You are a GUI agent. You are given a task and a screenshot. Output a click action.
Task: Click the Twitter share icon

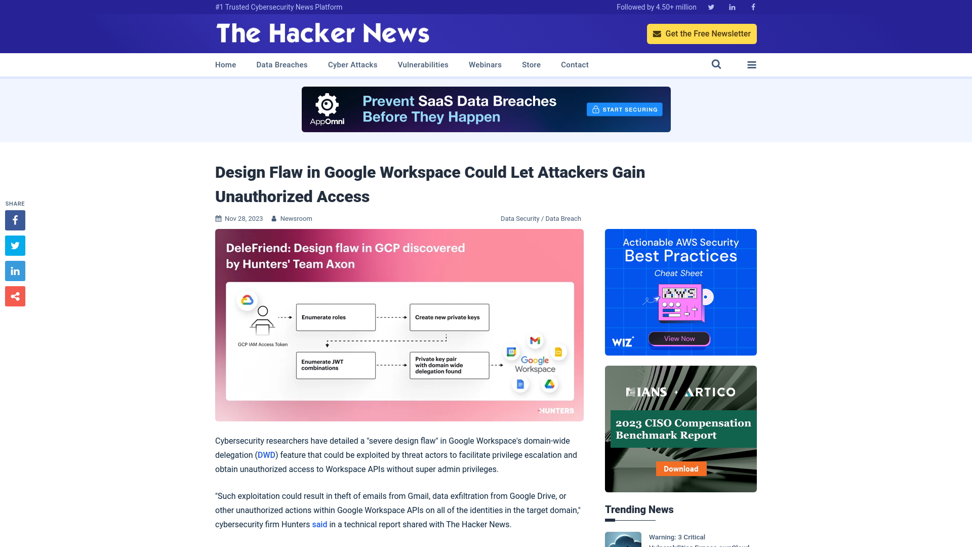click(15, 245)
